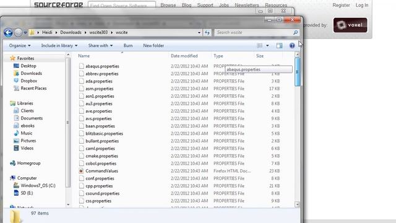Select Favorites in navigation pane
Screen dimensions: 396x223
pos(25,58)
